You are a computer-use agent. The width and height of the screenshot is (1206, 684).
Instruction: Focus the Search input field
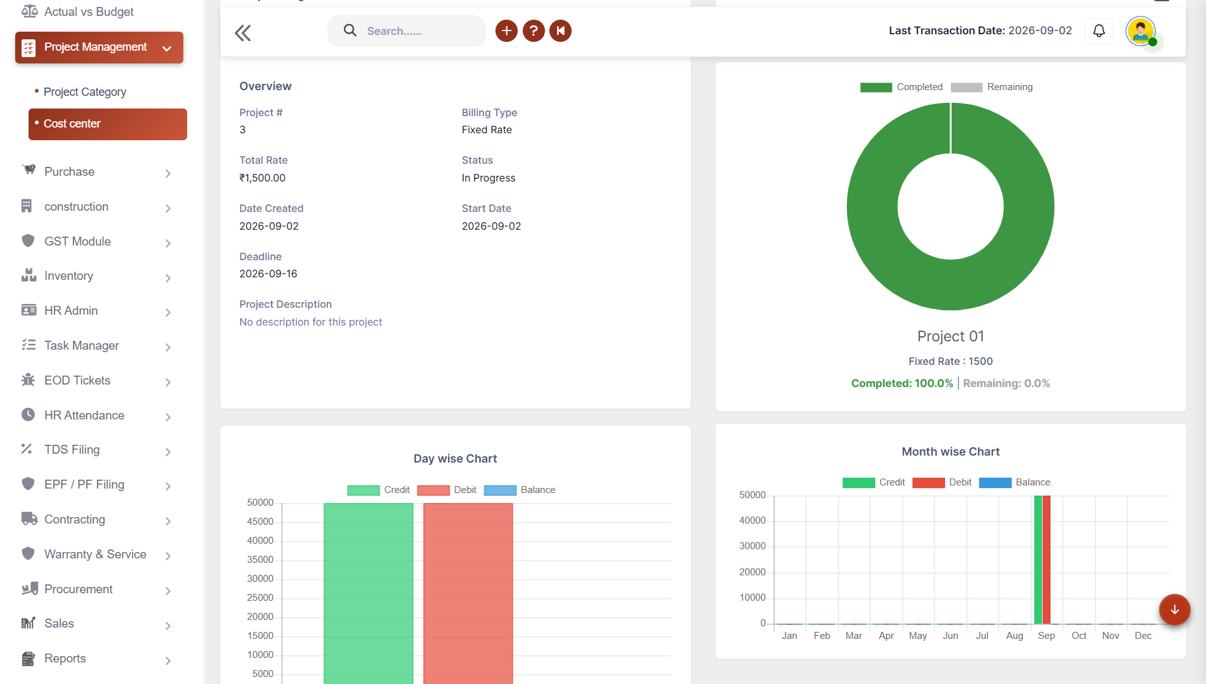(406, 31)
